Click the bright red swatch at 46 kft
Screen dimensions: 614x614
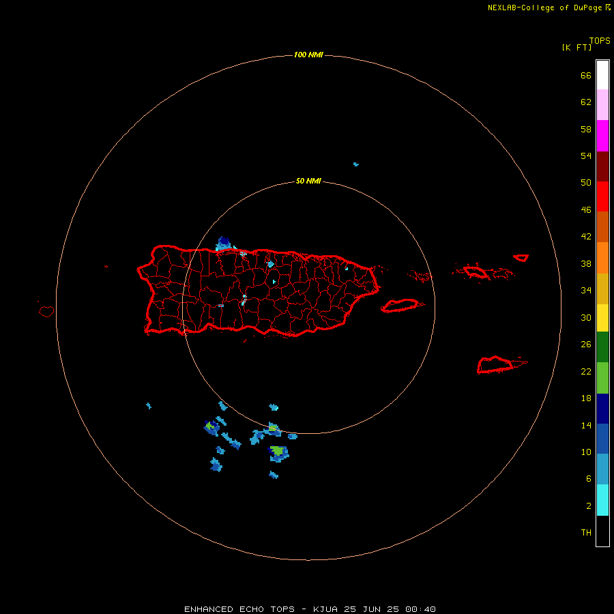602,196
